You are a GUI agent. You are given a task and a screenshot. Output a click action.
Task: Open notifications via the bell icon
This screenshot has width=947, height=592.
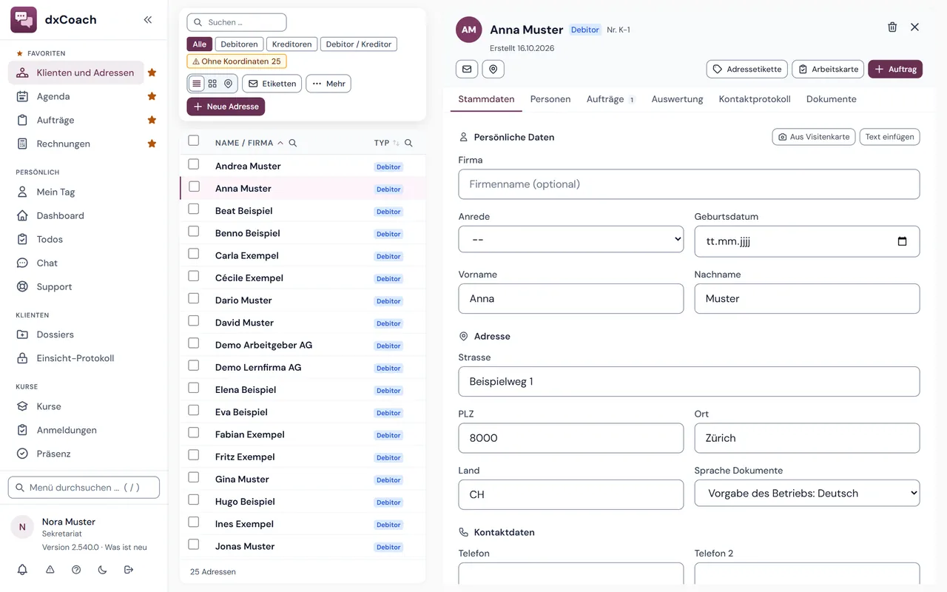click(23, 570)
